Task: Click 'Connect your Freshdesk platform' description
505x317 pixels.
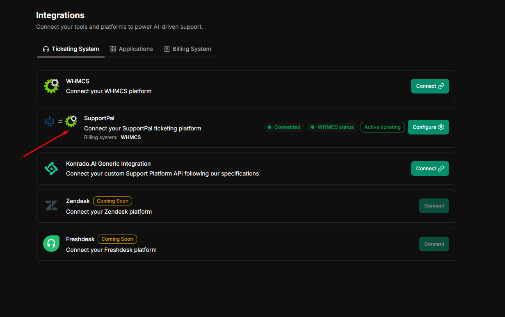Action: [111, 250]
